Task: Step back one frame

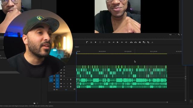Action: point(113,42)
